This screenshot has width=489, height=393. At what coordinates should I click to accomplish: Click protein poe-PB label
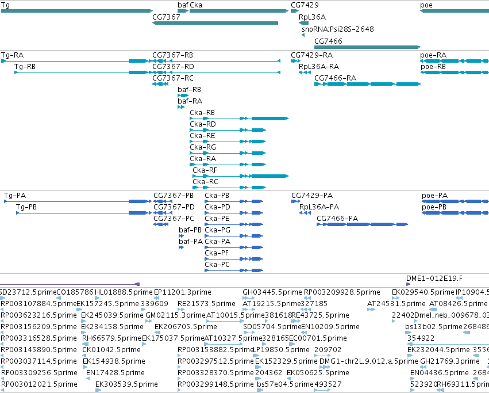coord(434,207)
